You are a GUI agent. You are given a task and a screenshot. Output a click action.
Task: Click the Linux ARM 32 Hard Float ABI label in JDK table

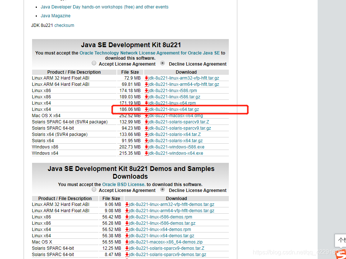(61, 78)
